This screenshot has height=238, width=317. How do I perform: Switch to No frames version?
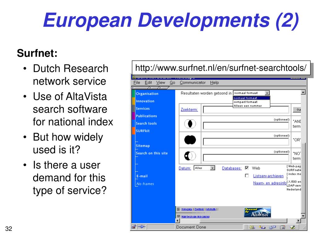point(145,184)
